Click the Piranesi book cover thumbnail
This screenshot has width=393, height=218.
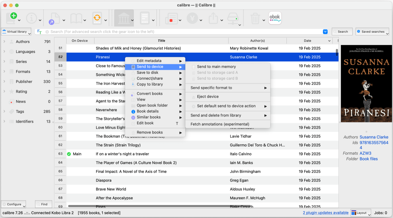pos(366,83)
